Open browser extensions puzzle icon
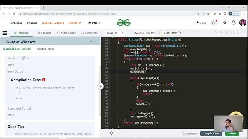Screen dimensions: 248x139 220,14
